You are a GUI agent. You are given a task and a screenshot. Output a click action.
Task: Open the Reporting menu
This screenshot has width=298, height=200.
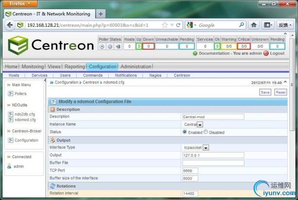[x=75, y=67]
